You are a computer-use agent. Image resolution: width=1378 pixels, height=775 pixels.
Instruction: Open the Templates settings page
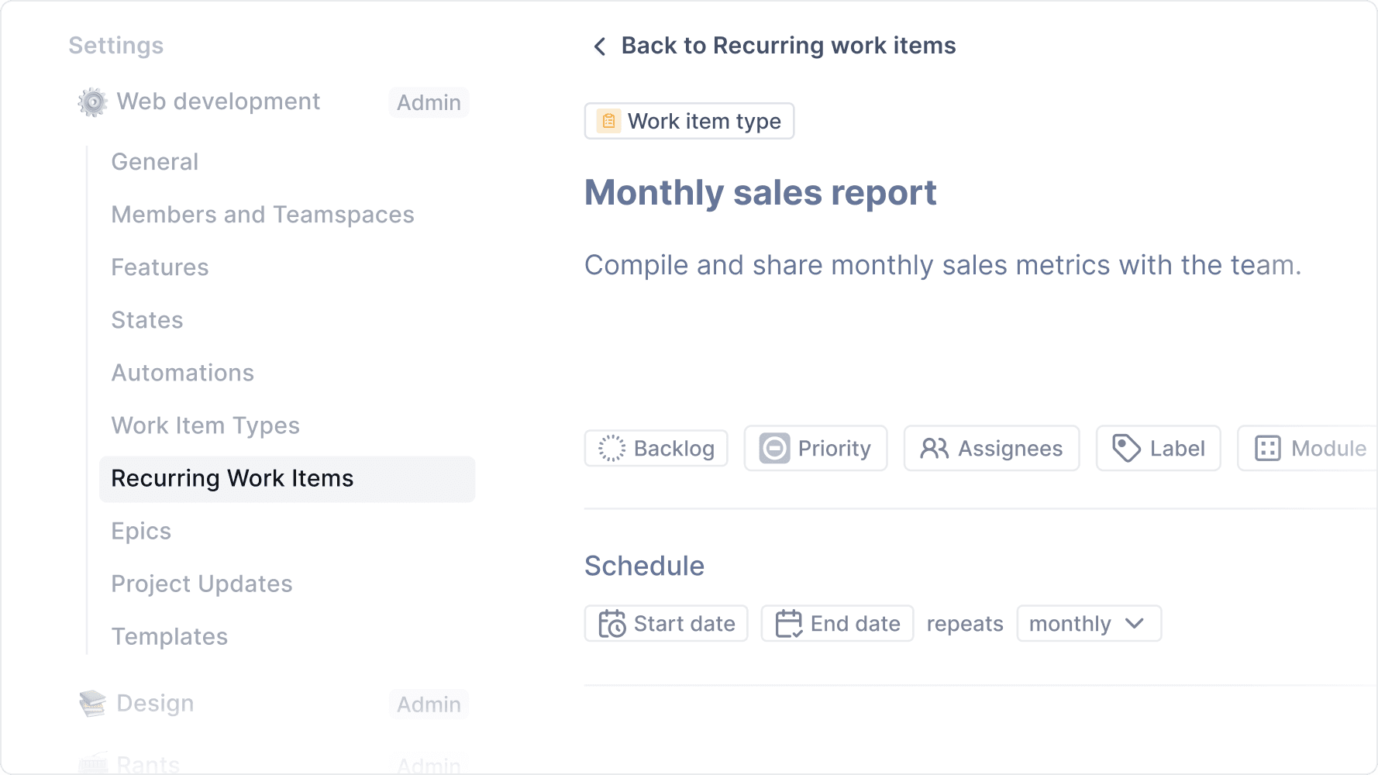click(x=170, y=636)
